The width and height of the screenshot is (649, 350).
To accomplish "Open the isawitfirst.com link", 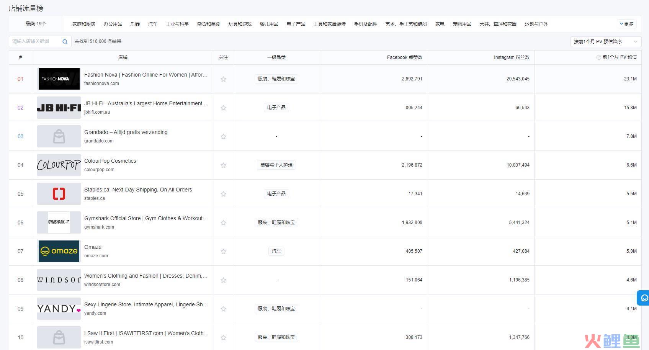I will (x=99, y=342).
